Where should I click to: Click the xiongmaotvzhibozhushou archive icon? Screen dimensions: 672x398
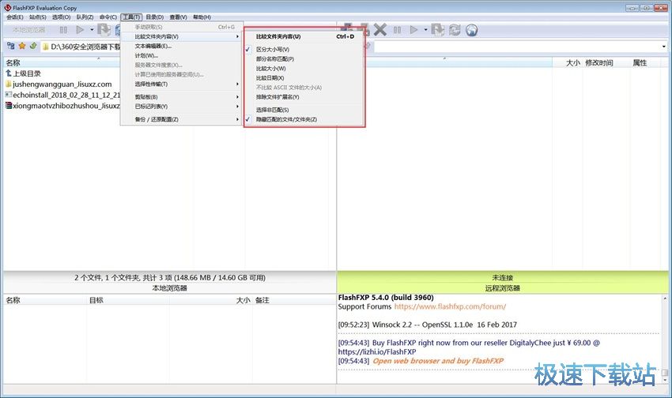(8, 105)
